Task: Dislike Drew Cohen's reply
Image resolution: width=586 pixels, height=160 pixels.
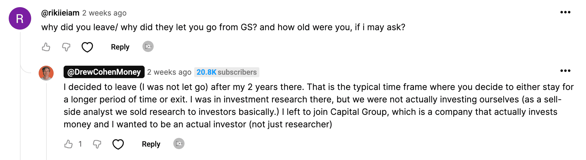Action: click(x=97, y=144)
